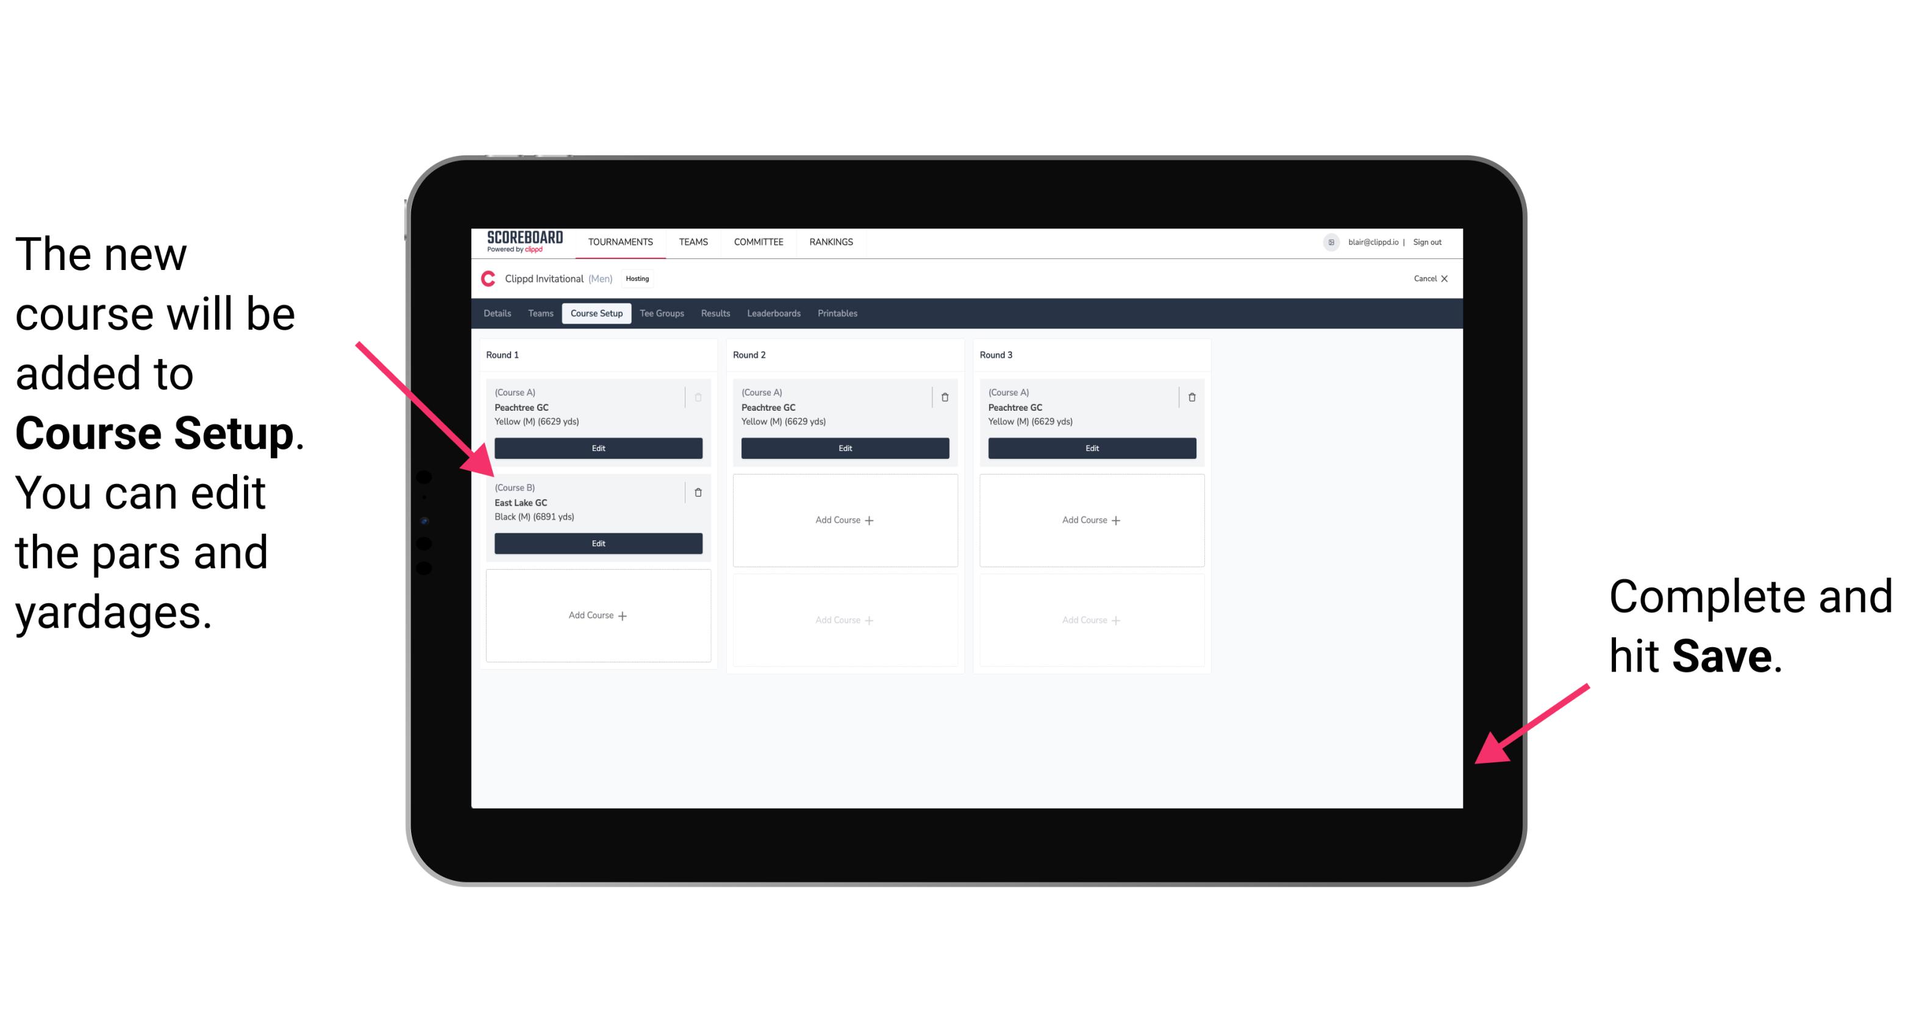Click the Course Setup tab
Image resolution: width=1927 pixels, height=1036 pixels.
tap(596, 315)
